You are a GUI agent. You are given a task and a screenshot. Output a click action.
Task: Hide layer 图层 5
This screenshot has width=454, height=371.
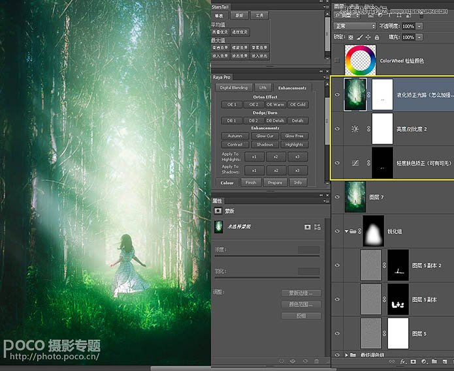pos(337,333)
